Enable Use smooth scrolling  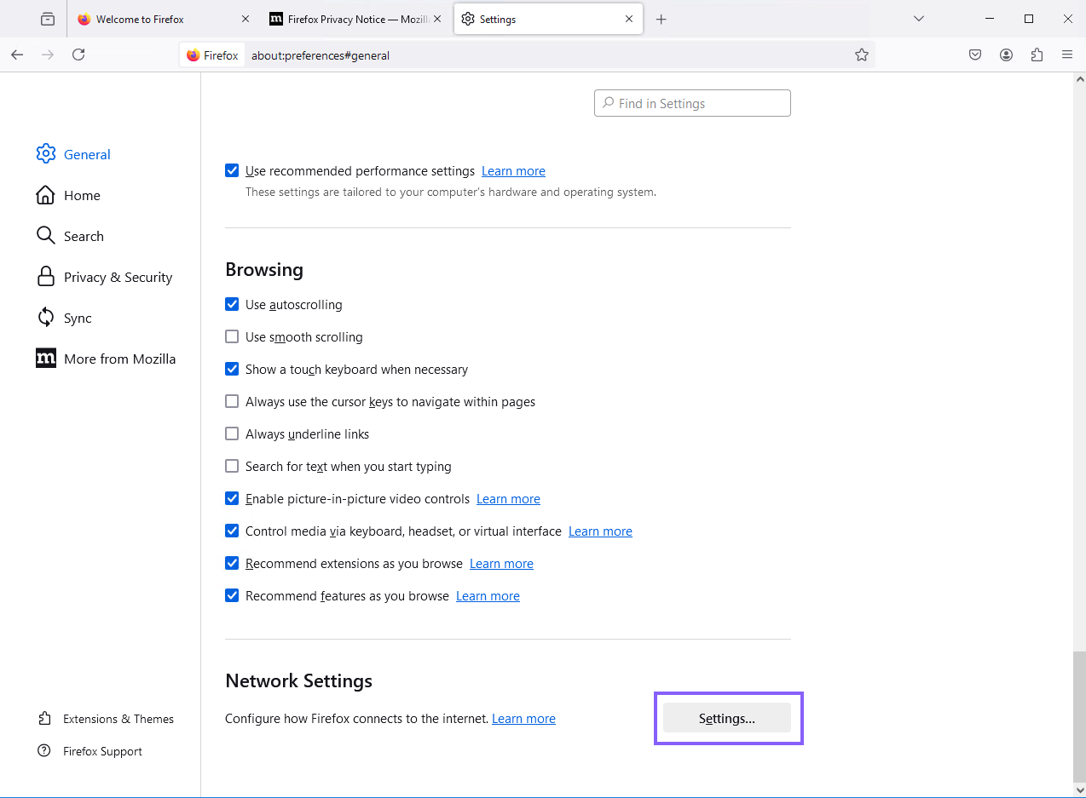click(232, 336)
